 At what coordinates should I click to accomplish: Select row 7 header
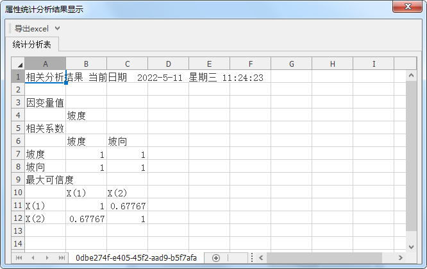[x=18, y=155]
